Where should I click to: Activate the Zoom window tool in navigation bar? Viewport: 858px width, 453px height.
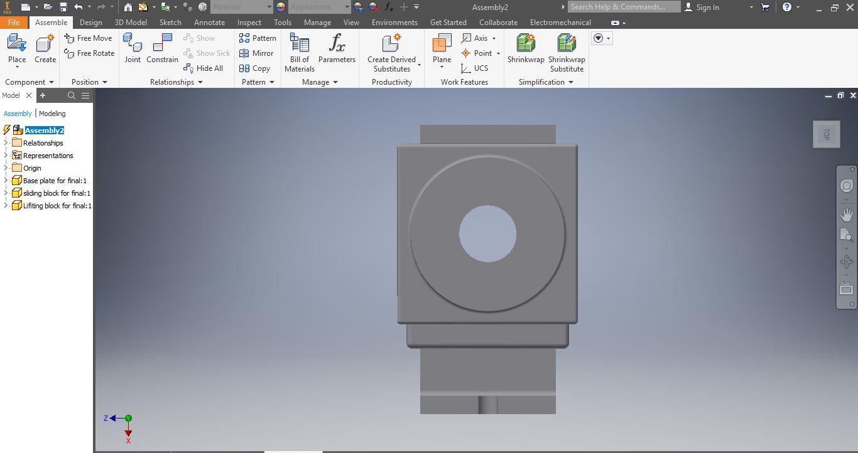point(847,235)
